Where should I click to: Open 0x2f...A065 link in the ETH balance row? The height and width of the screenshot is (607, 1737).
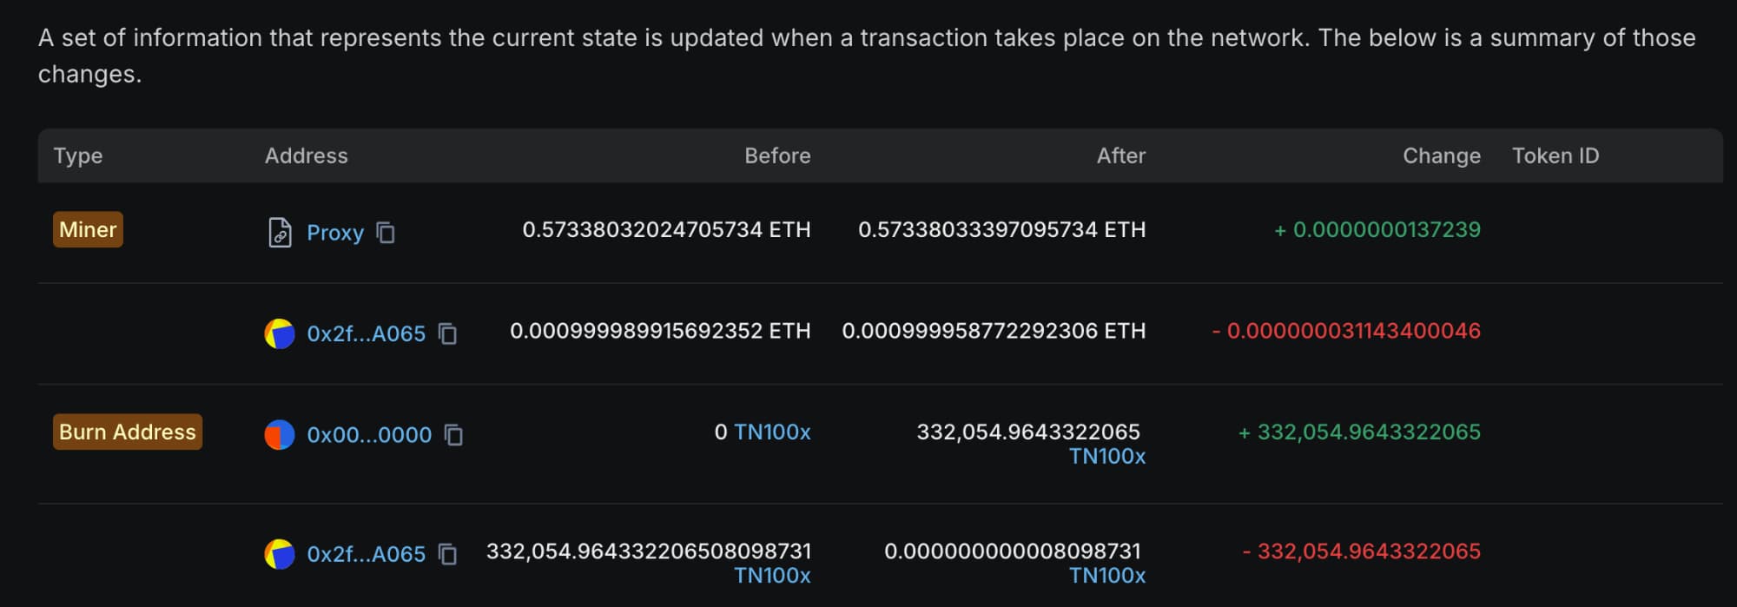coord(367,333)
